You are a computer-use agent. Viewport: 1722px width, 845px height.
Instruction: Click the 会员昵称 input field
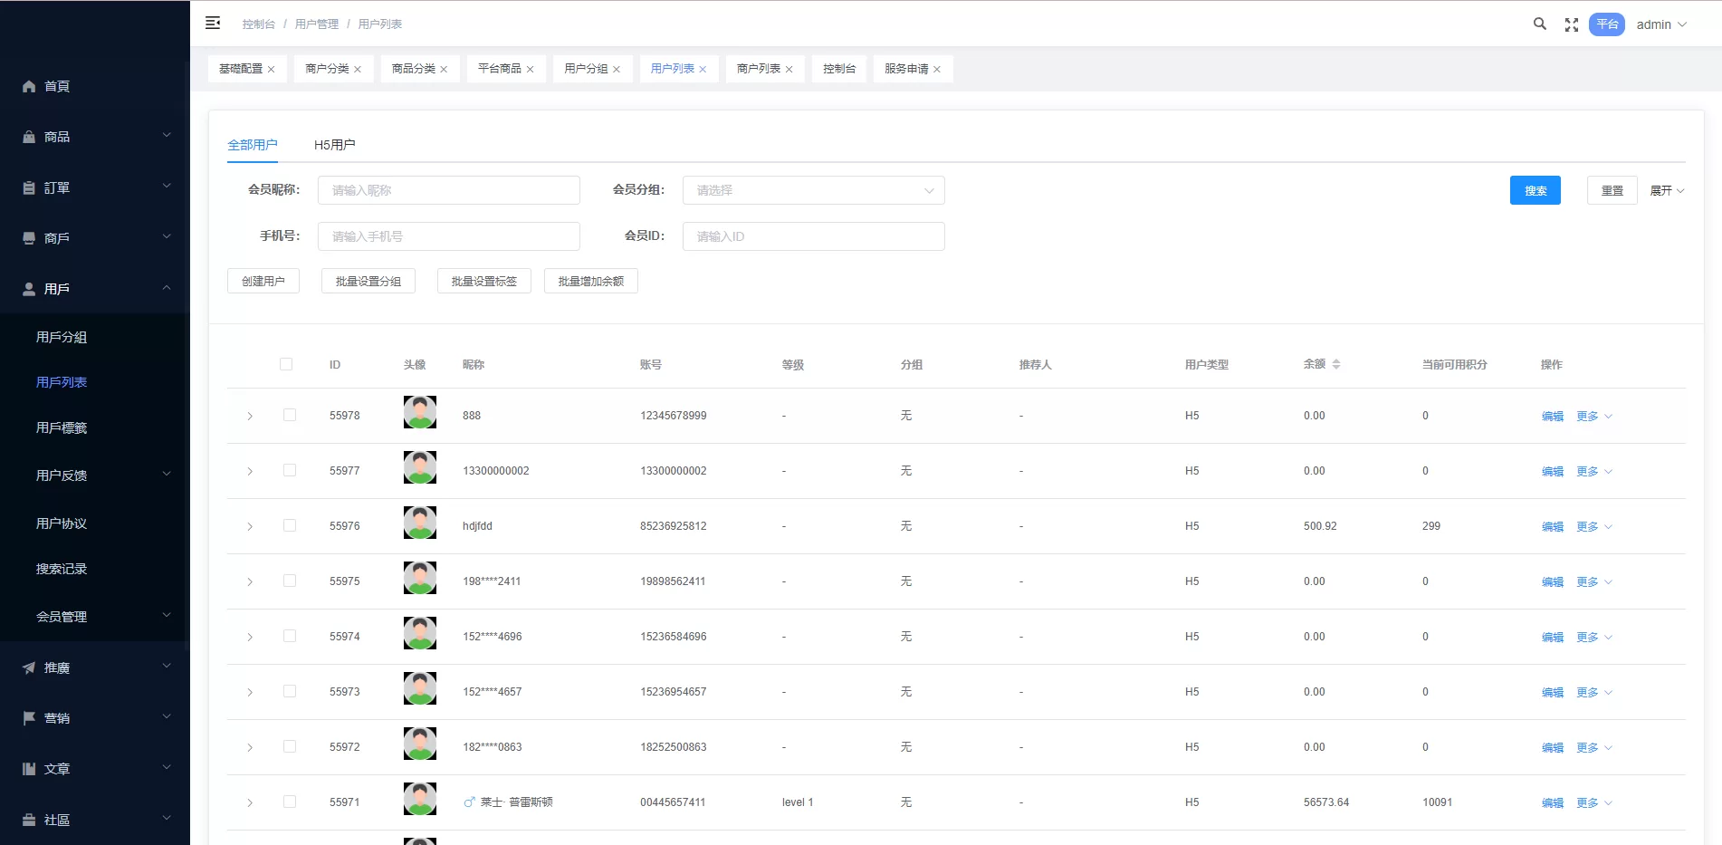point(448,190)
